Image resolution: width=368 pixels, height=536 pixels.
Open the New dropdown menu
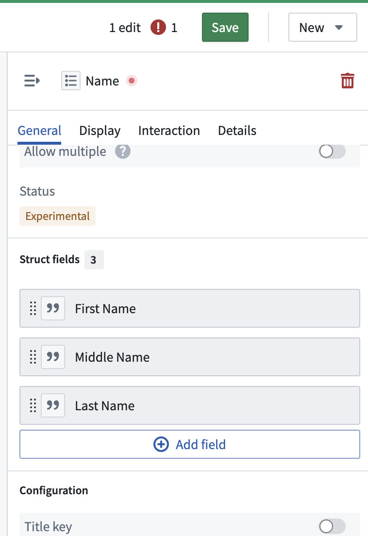pyautogui.click(x=322, y=27)
